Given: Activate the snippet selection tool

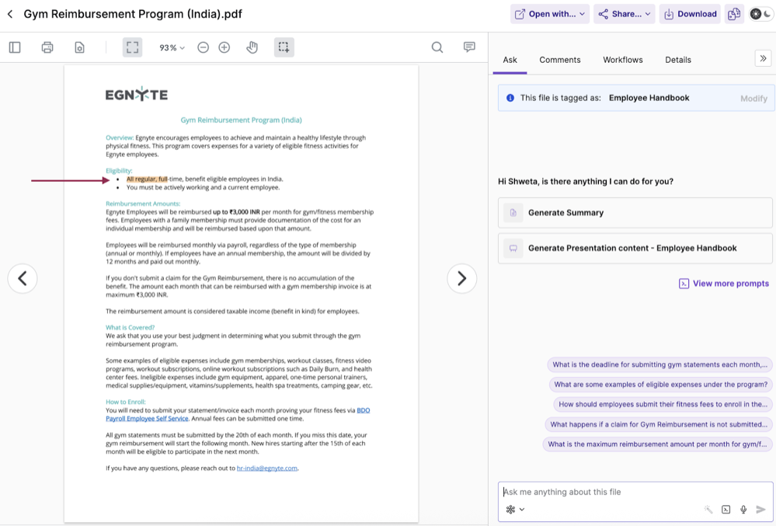Looking at the screenshot, I should pos(284,47).
